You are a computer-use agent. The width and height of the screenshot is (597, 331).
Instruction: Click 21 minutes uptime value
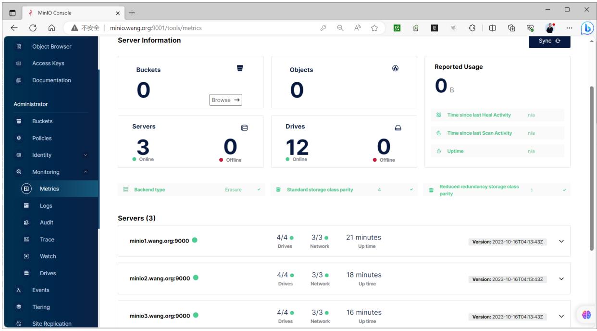point(363,237)
